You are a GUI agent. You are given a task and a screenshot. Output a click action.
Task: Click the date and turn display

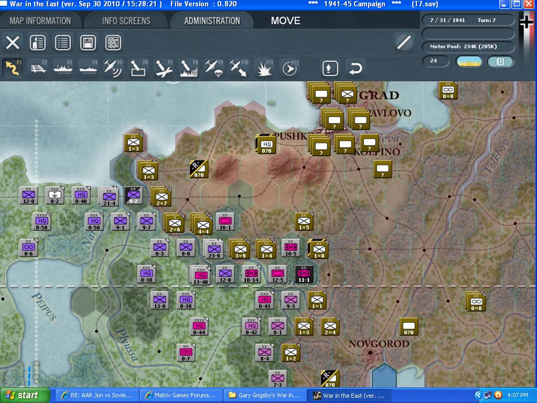click(x=468, y=20)
